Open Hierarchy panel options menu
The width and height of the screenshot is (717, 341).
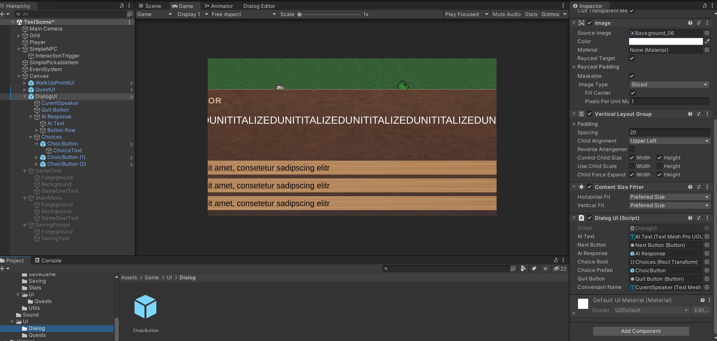point(129,6)
